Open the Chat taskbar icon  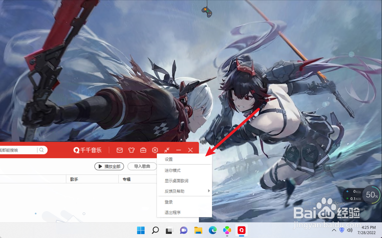(184, 230)
